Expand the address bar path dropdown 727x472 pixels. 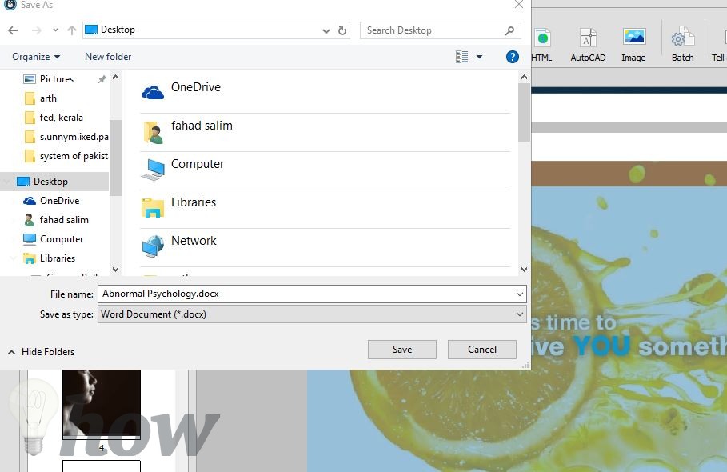point(326,31)
